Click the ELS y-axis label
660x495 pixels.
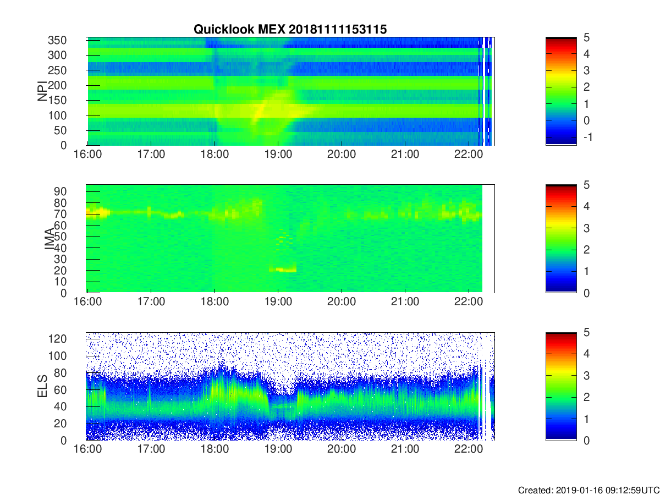[42, 386]
